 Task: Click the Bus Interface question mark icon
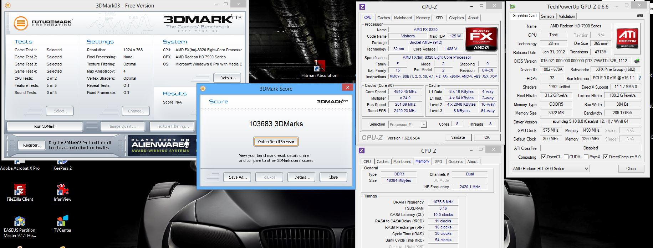click(640, 78)
